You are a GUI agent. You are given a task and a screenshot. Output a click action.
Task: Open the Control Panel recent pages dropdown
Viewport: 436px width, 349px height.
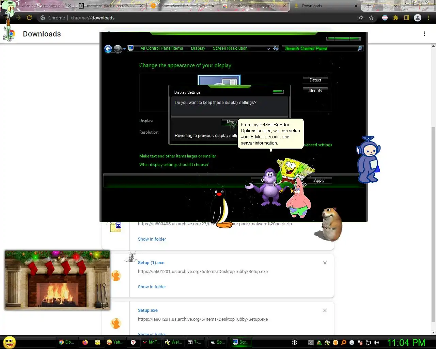[x=124, y=49]
